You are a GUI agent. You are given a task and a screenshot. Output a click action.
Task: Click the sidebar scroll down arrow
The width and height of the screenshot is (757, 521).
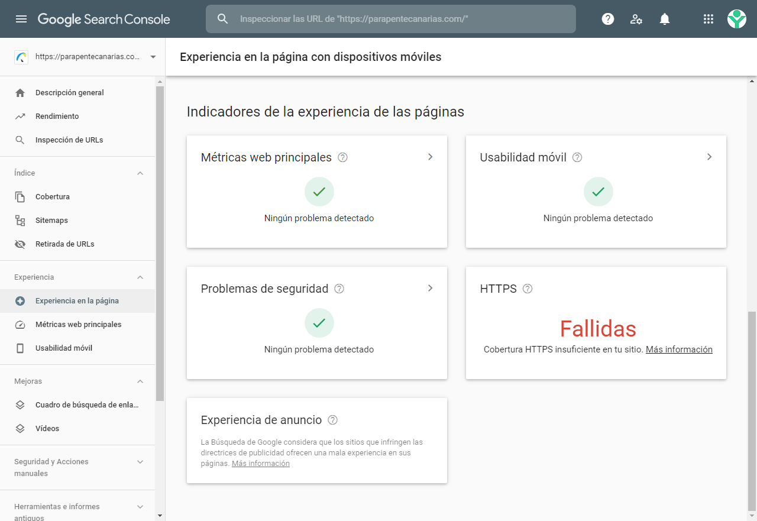160,516
